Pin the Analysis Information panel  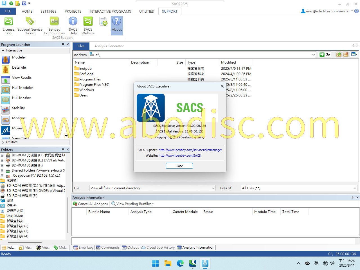(353, 197)
